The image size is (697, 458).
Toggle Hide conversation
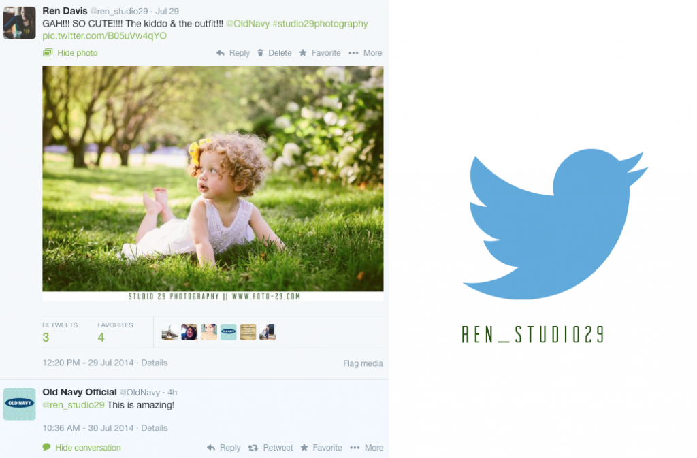[82, 447]
